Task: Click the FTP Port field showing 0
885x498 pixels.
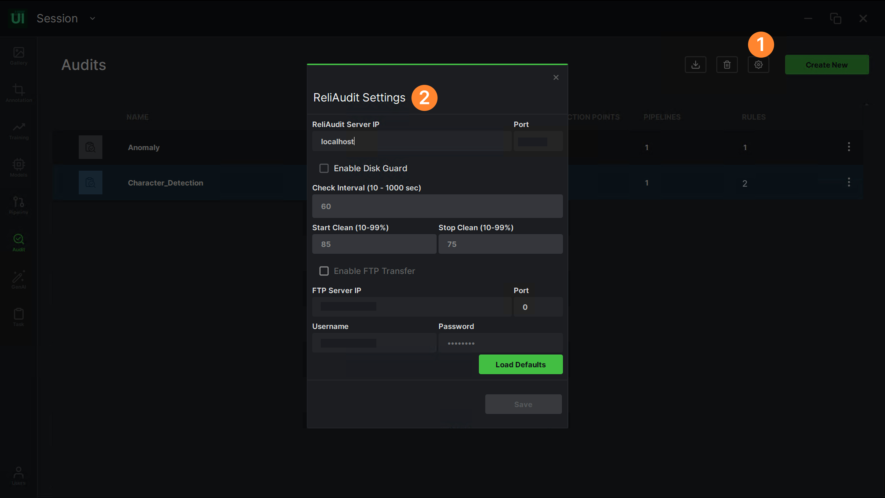Action: [x=538, y=307]
